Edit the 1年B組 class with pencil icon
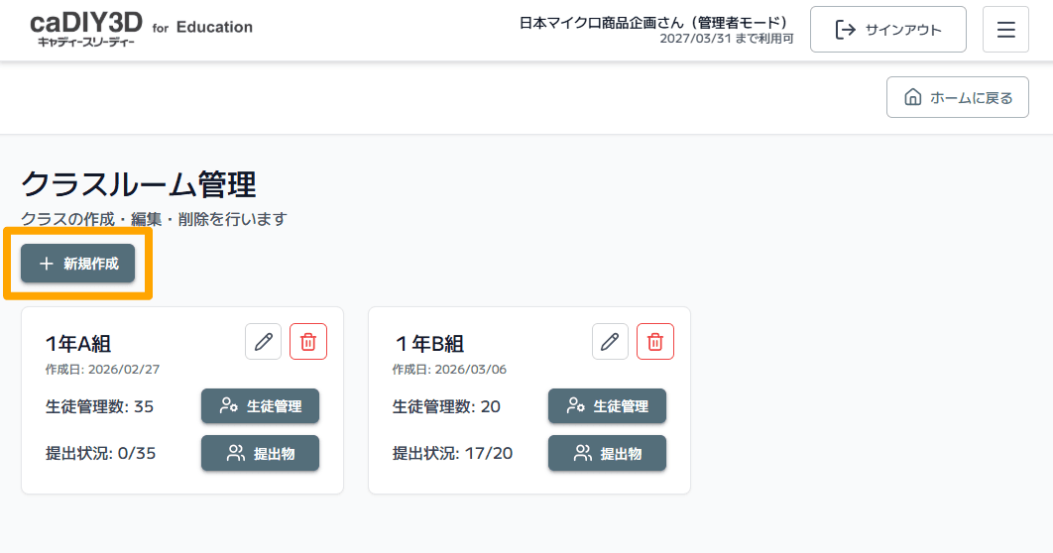This screenshot has width=1053, height=553. coord(610,342)
